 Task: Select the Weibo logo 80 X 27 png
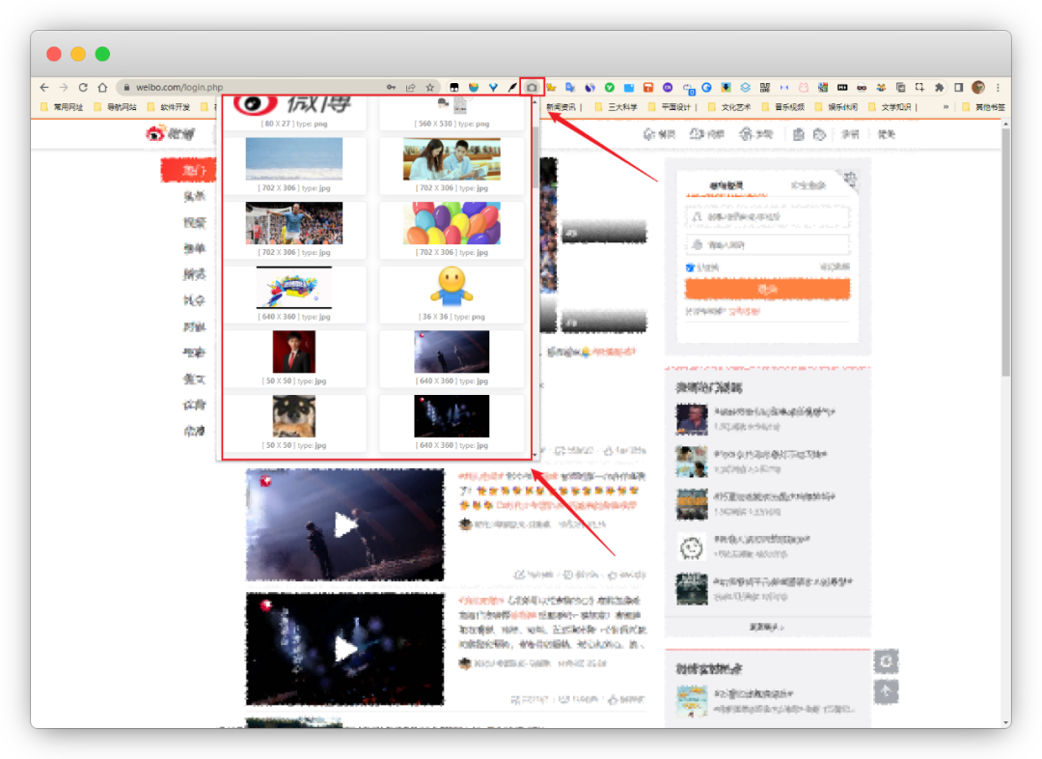pos(293,106)
